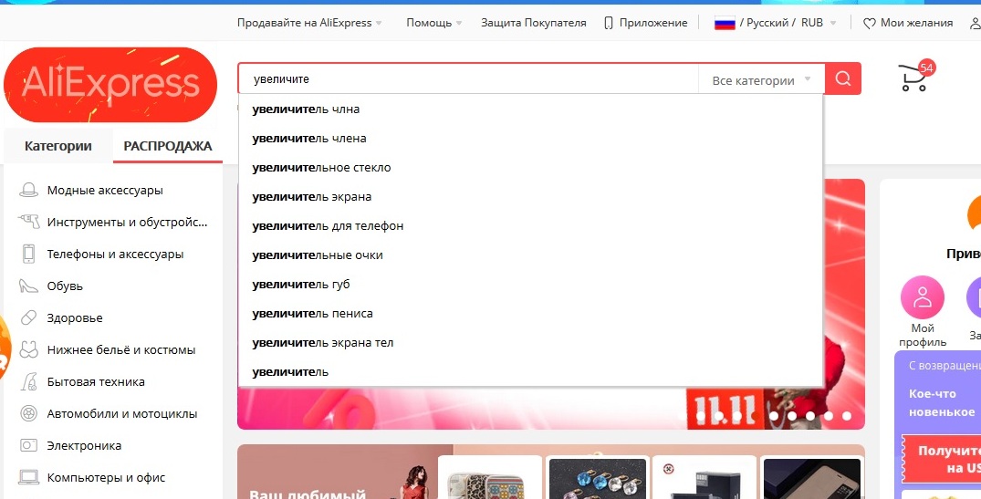Viewport: 981px width, 499px height.
Task: Switch to the РАСПРОДАЖА tab
Action: point(168,146)
